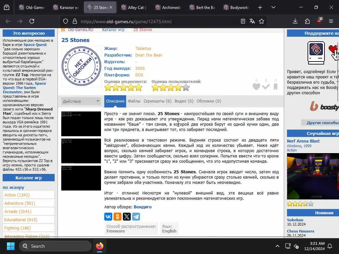
Task: Open the first game screenshot thumbnail
Action: tap(81, 124)
